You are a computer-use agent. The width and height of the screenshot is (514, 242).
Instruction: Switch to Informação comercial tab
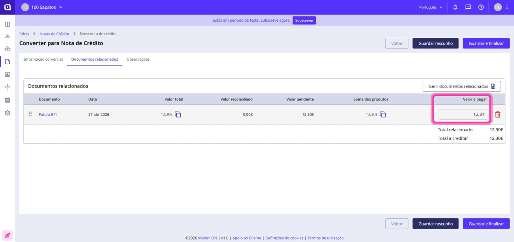(x=43, y=59)
